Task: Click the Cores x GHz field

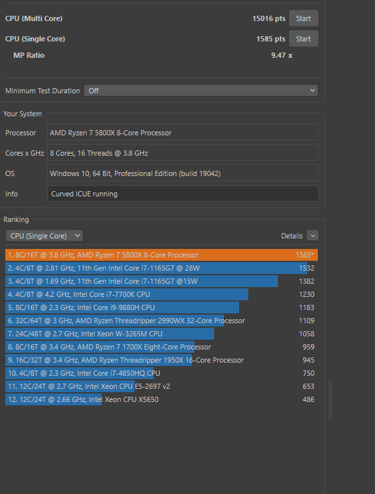Action: coord(183,153)
